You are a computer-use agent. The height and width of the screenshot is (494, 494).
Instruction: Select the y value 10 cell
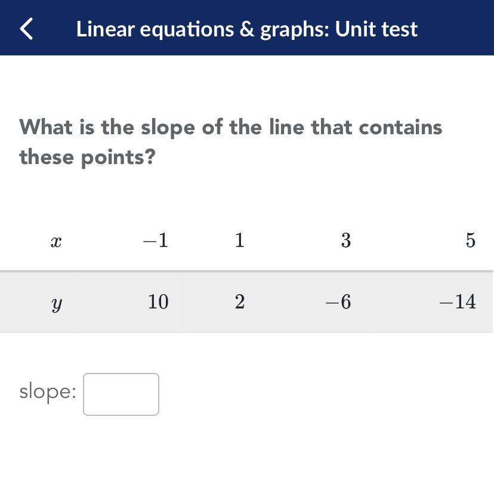click(x=131, y=302)
